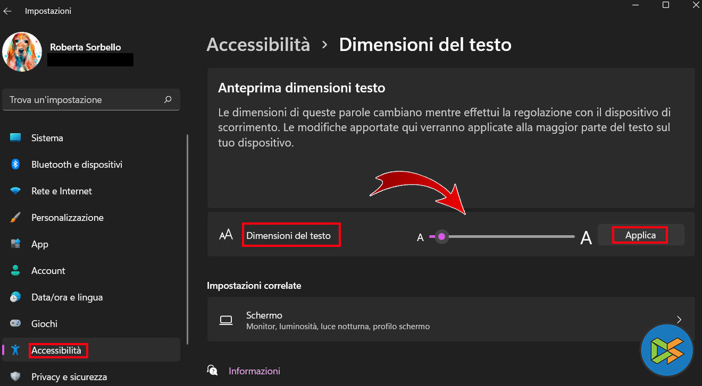The width and height of the screenshot is (702, 386).
Task: Click the Roberta Sorbello profile picture
Action: [22, 52]
